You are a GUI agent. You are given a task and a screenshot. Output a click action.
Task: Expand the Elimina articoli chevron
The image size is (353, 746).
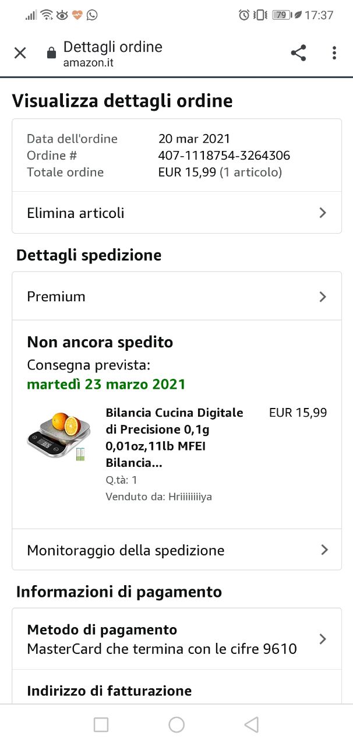(323, 213)
